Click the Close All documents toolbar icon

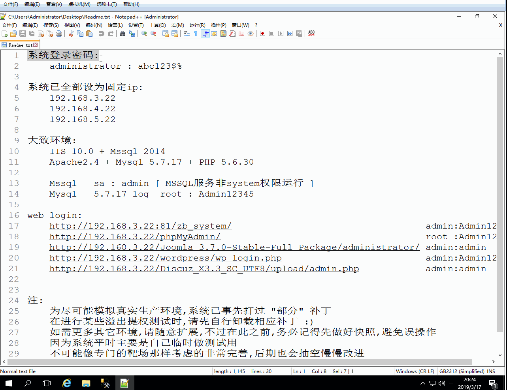click(x=50, y=34)
